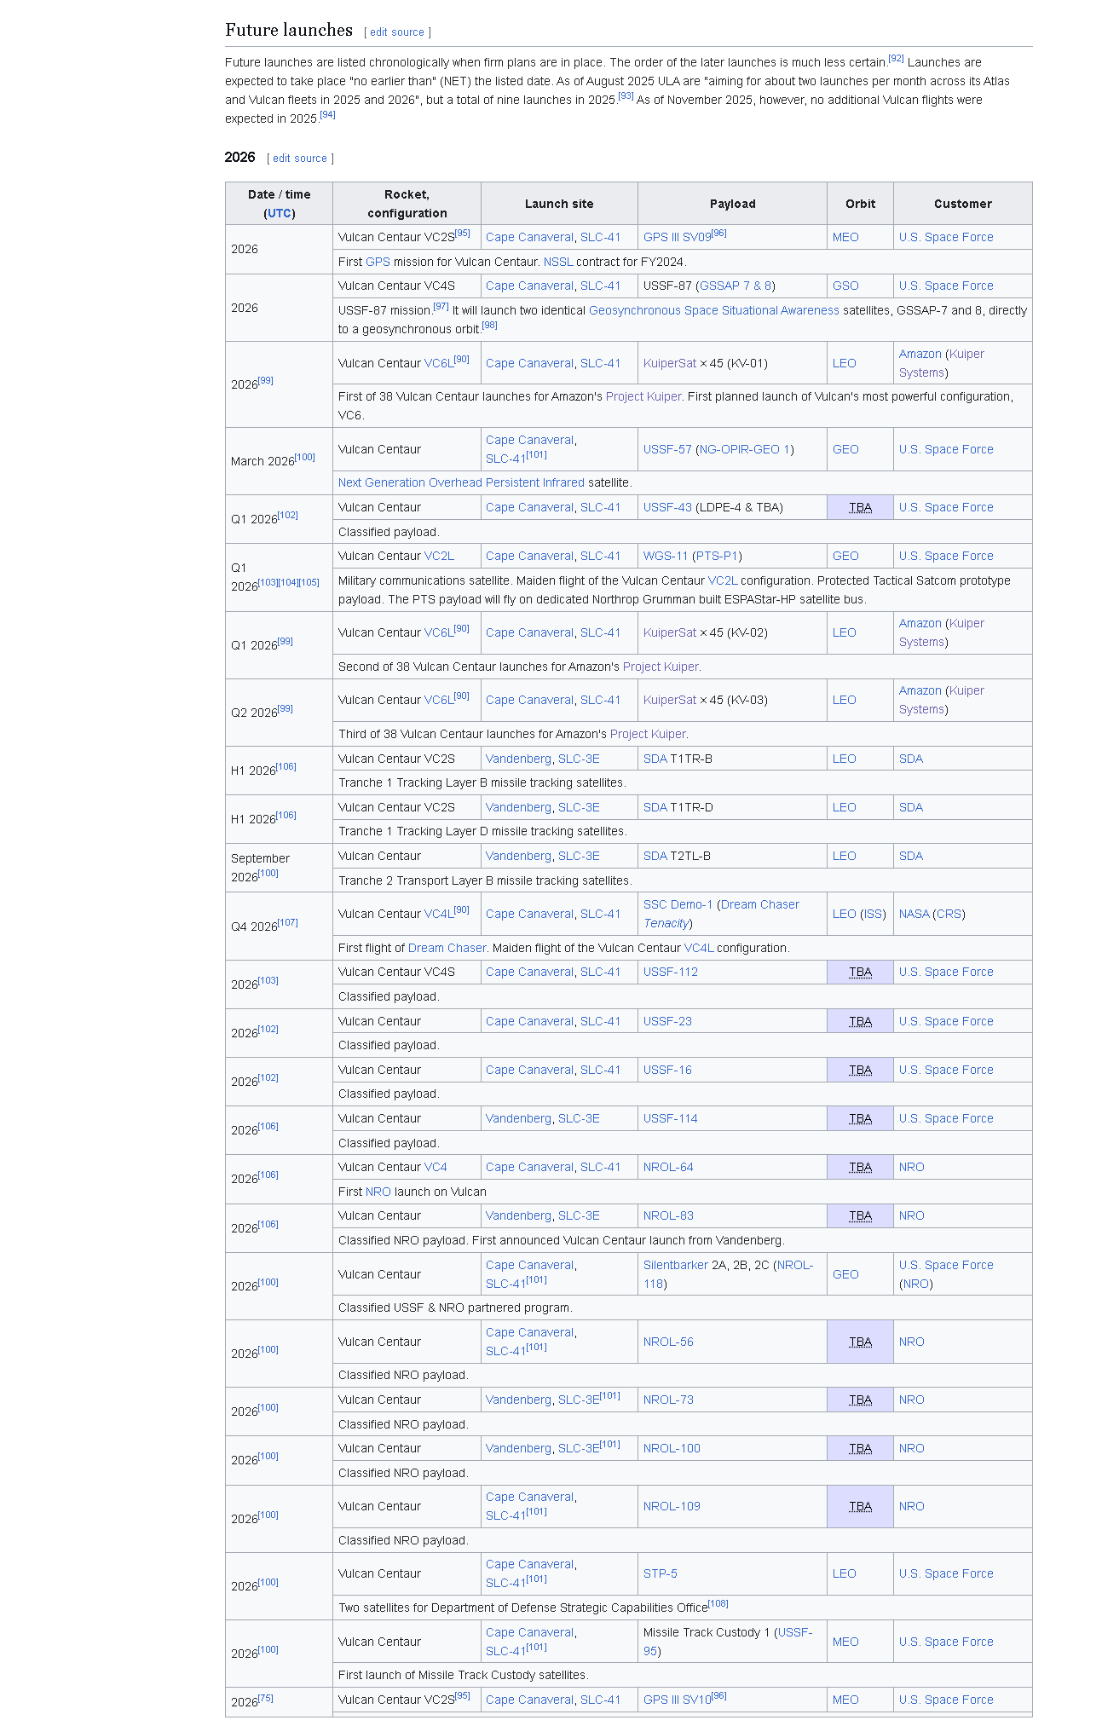Open the NROL-64 payload link
The width and height of the screenshot is (1102, 1726).
tap(668, 1167)
